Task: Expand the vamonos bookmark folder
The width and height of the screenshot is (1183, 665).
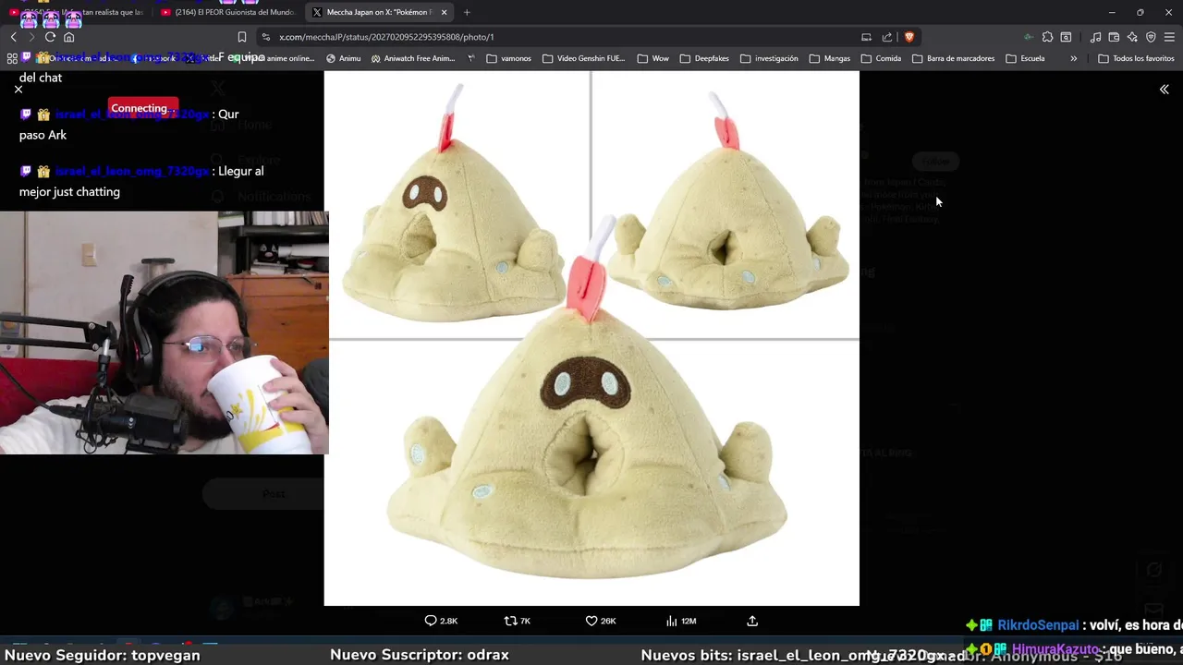Action: (509, 58)
